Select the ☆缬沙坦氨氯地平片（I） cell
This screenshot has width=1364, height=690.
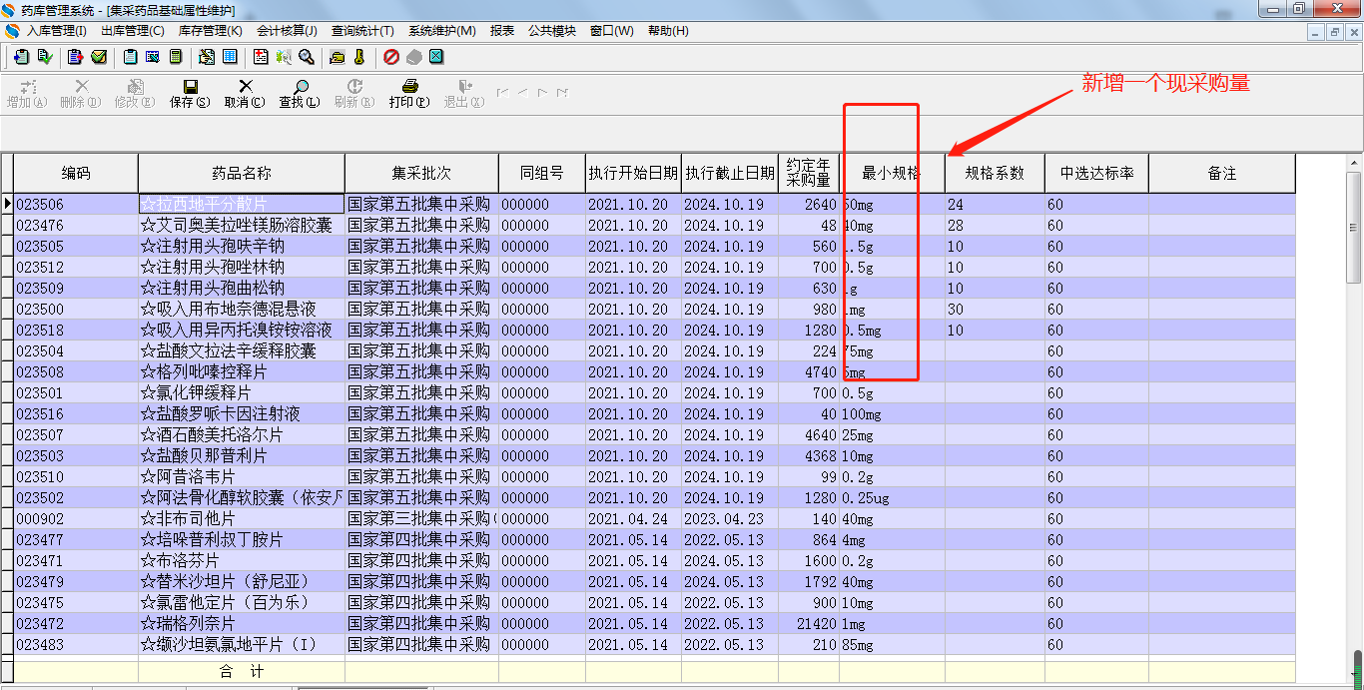tap(242, 644)
